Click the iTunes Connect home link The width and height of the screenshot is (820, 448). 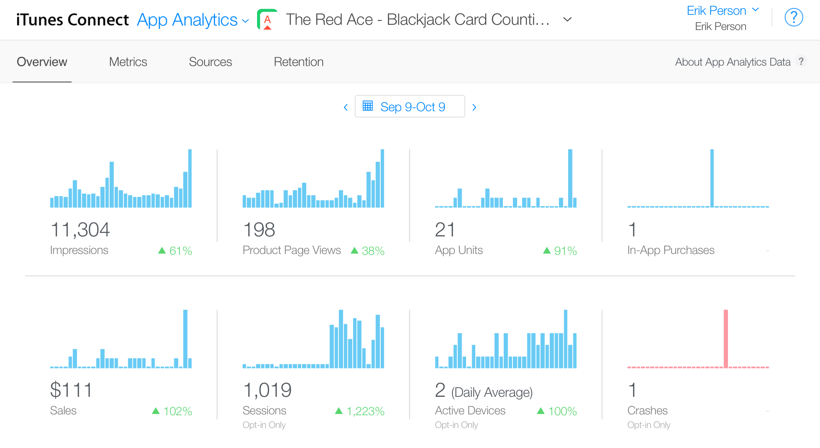(72, 20)
